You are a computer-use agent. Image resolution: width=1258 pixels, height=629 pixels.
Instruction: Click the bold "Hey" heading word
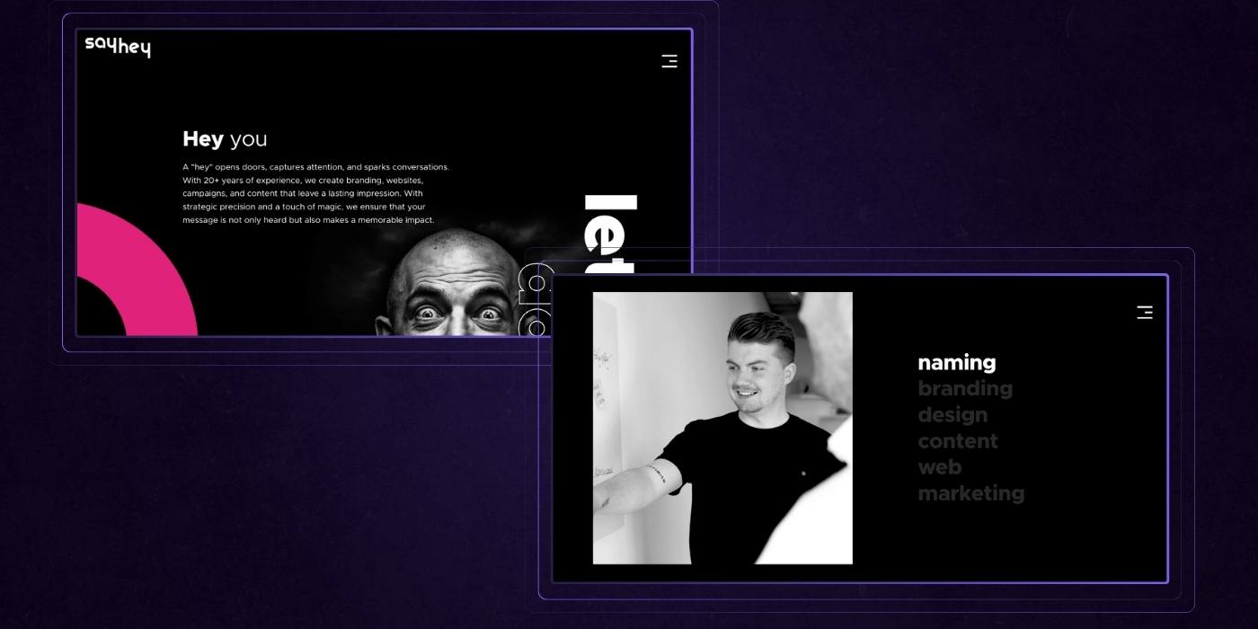(x=203, y=139)
